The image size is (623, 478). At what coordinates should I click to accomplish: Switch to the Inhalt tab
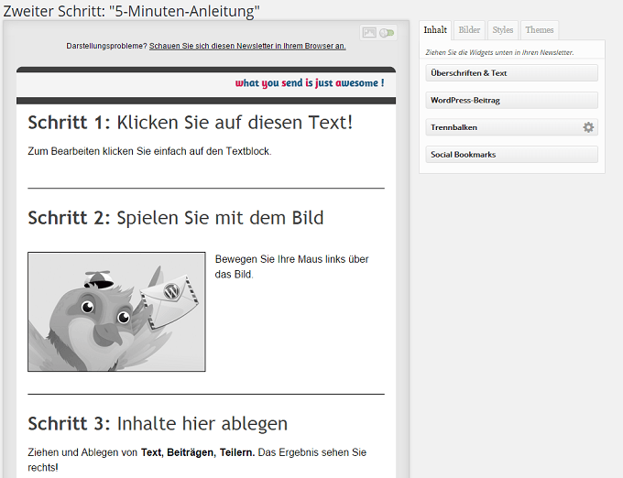pos(435,30)
